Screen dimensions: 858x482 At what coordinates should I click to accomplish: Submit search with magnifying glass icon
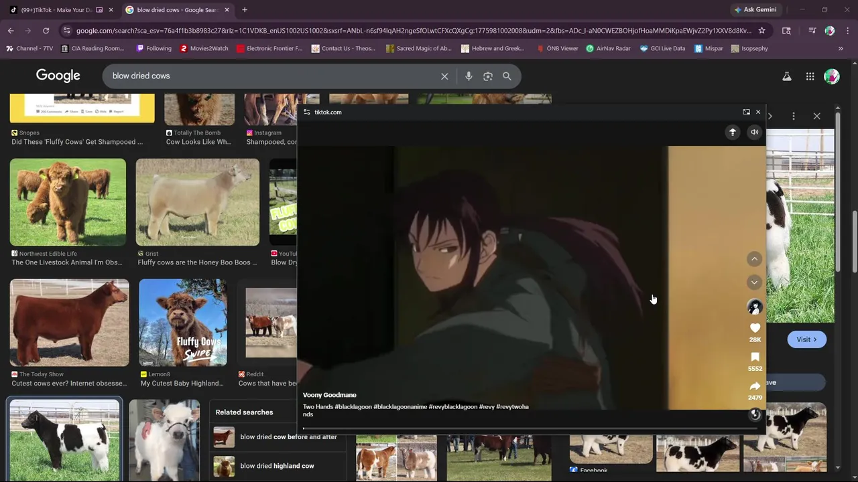[x=507, y=76]
